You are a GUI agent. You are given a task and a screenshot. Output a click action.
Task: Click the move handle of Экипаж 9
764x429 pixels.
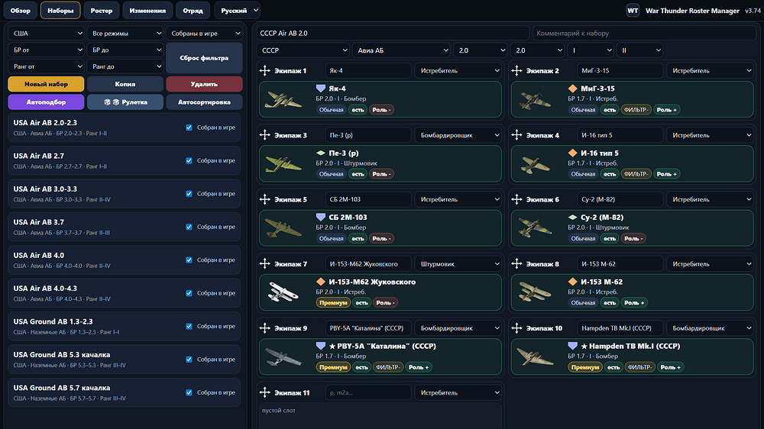tap(264, 328)
